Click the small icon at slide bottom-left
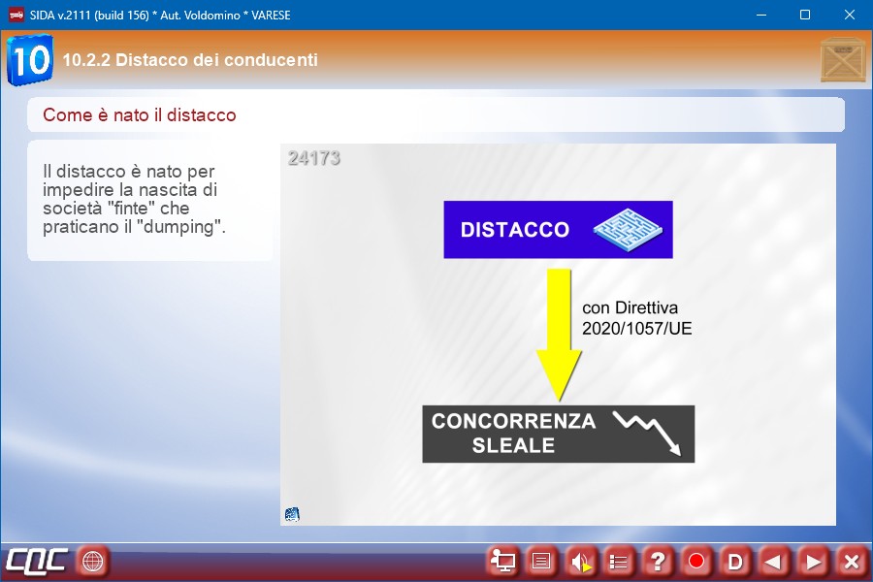Viewport: 873px width, 582px height. coord(292,514)
